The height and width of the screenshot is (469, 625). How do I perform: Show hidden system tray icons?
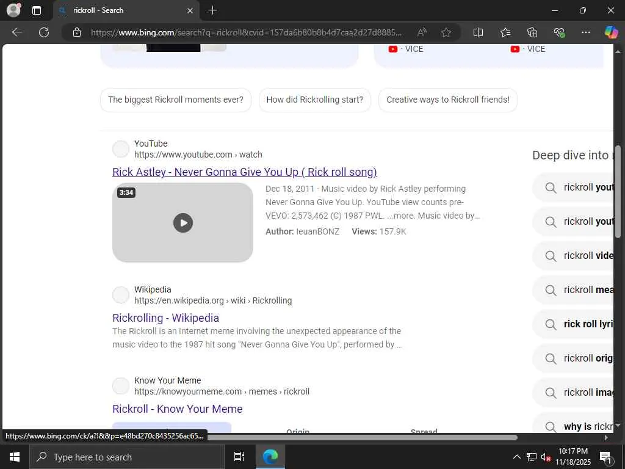coord(516,457)
